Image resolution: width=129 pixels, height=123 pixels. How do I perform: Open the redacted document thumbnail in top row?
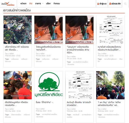point(110,30)
